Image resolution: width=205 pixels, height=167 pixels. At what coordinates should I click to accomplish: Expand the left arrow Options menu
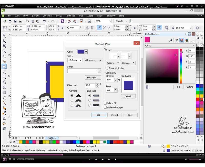[x=113, y=63]
